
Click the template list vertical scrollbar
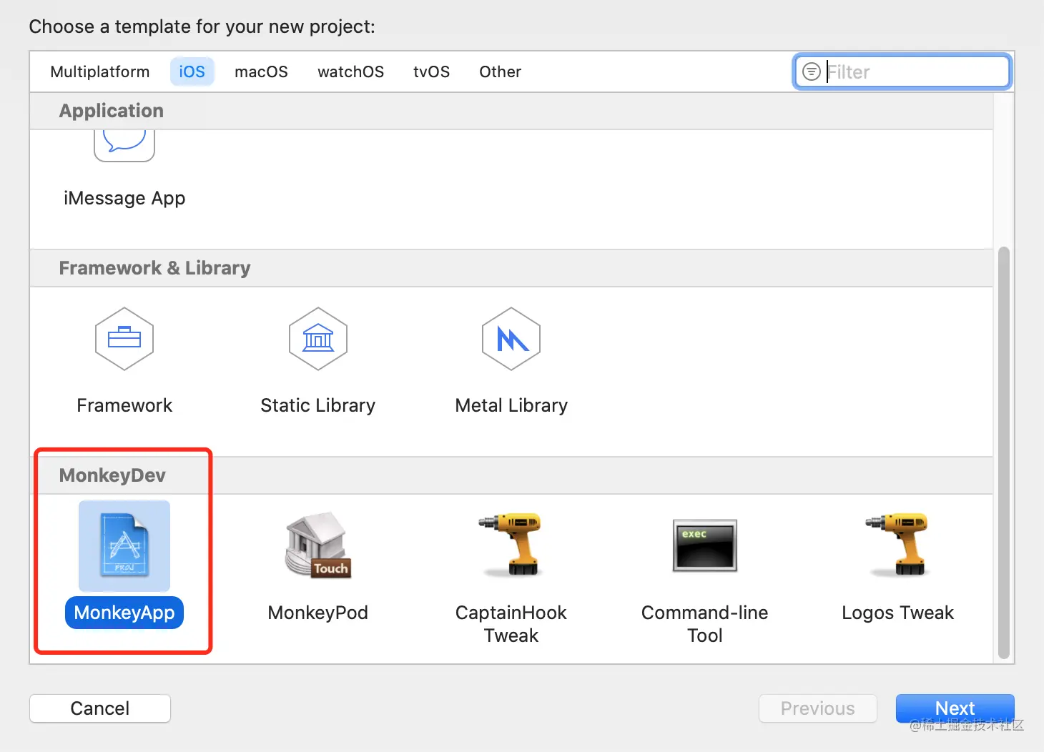click(1004, 452)
